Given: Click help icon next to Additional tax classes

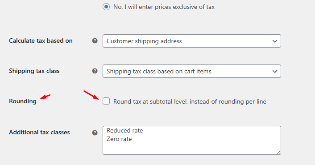Looking at the screenshot, I should click(x=95, y=133).
